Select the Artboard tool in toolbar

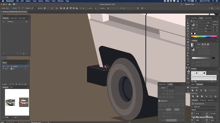(188, 58)
